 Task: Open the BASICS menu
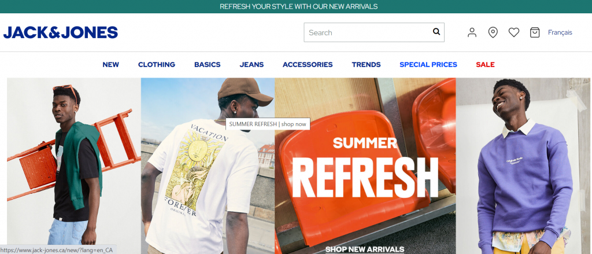pyautogui.click(x=208, y=65)
